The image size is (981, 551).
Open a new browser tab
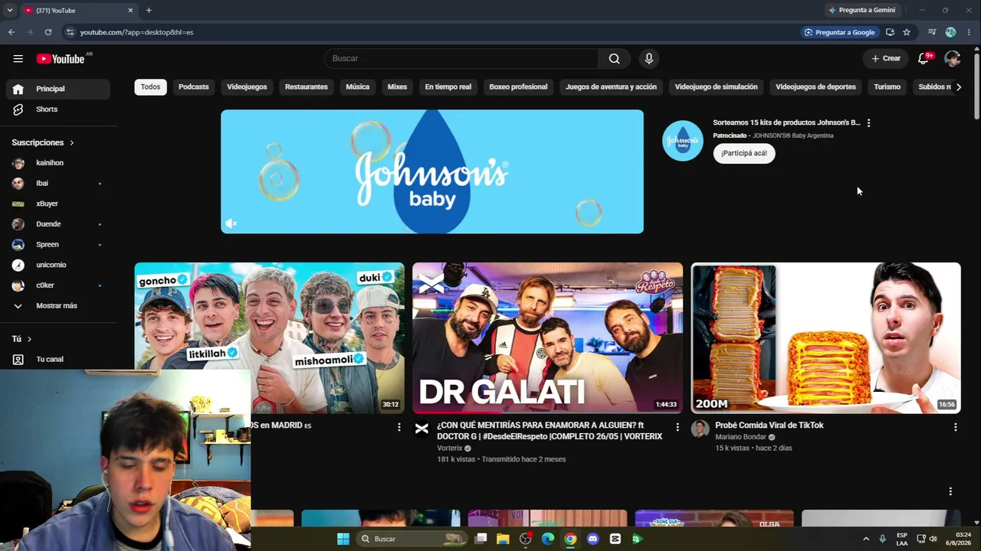pyautogui.click(x=149, y=10)
